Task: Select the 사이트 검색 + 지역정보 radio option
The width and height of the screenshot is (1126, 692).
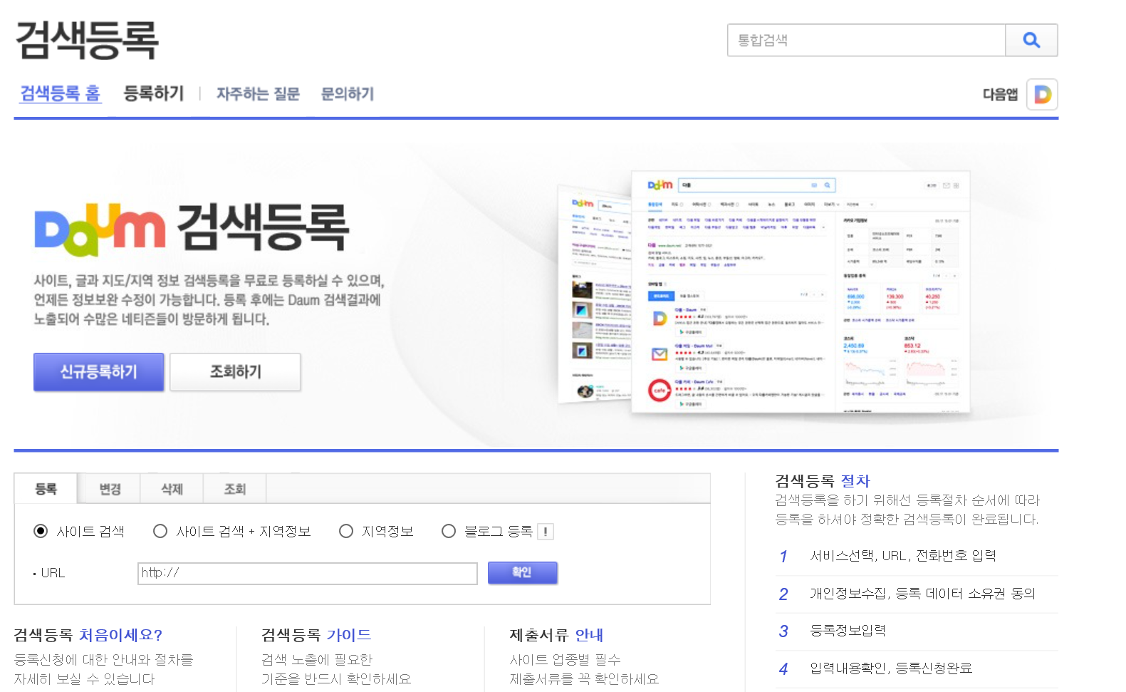Action: [x=160, y=531]
